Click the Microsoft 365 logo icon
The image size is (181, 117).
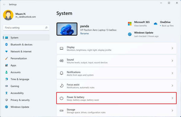click(130, 24)
